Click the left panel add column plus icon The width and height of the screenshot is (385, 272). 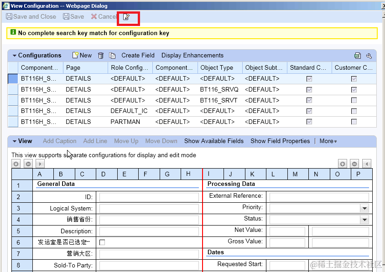16,164
